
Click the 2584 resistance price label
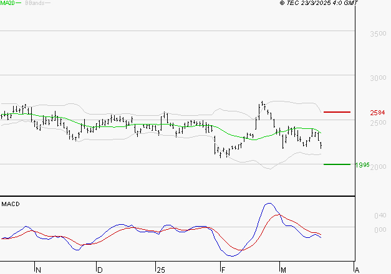click(x=378, y=113)
